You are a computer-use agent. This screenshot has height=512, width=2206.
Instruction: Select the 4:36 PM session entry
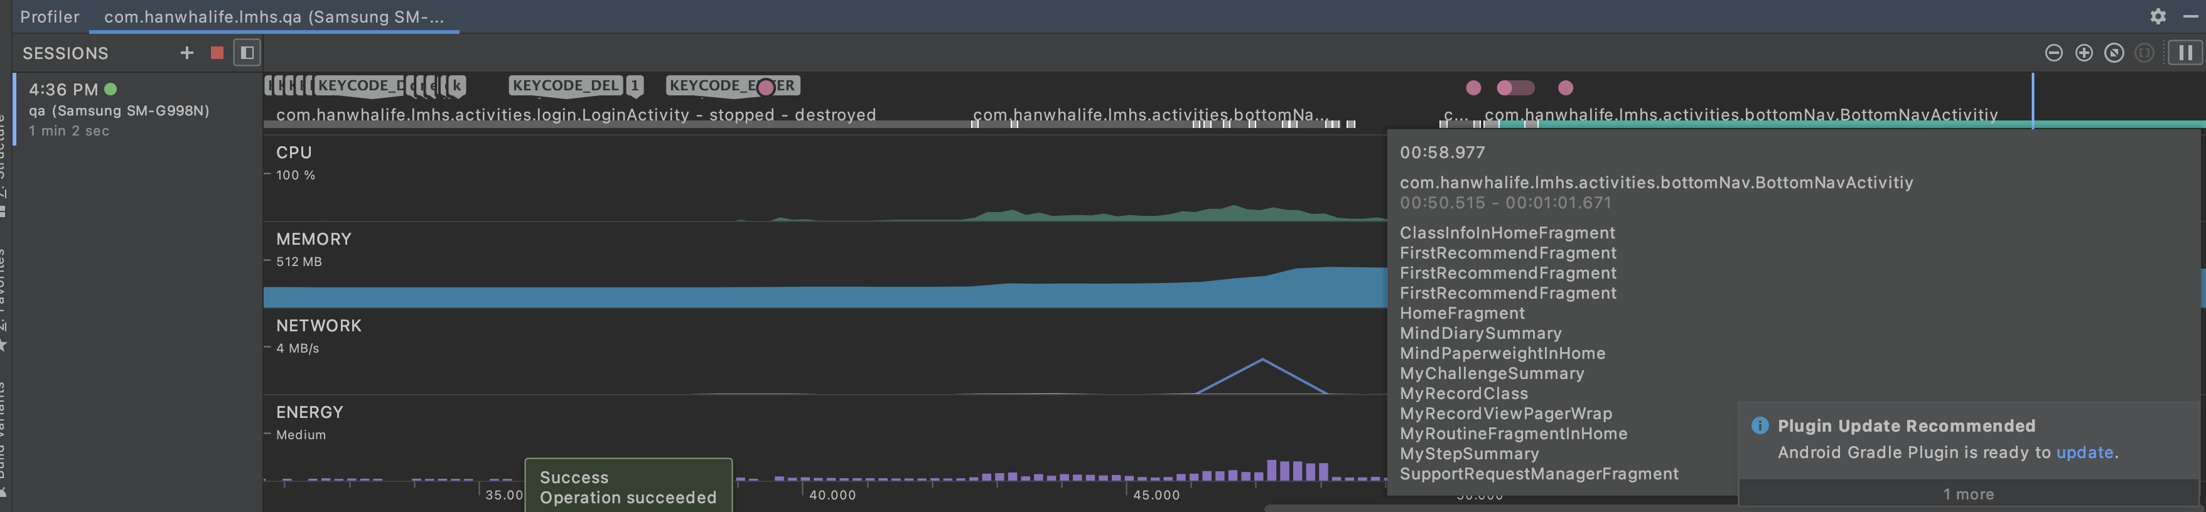click(137, 109)
